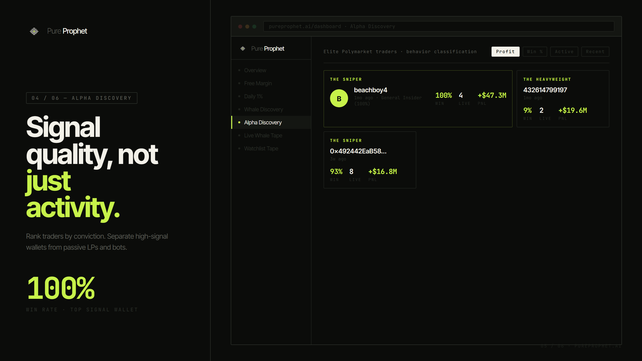Click the bullet beside Alpha Discovery
Viewport: 642px width, 361px height.
(239, 122)
